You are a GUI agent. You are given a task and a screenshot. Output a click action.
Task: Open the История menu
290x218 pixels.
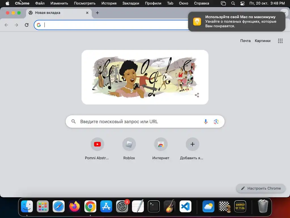click(x=109, y=3)
